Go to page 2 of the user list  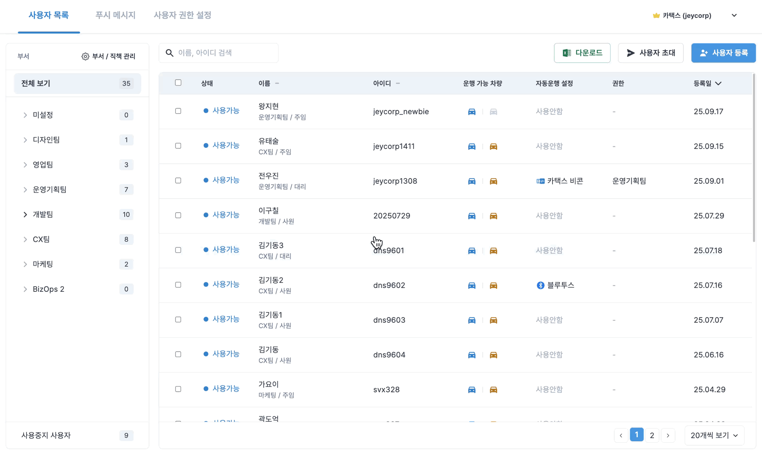(x=652, y=435)
